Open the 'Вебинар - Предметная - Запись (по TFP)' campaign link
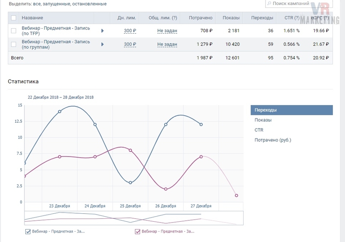 point(56,31)
